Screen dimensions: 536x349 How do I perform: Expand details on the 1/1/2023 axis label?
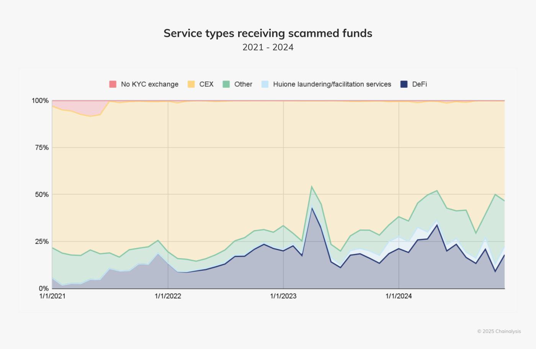pyautogui.click(x=283, y=296)
